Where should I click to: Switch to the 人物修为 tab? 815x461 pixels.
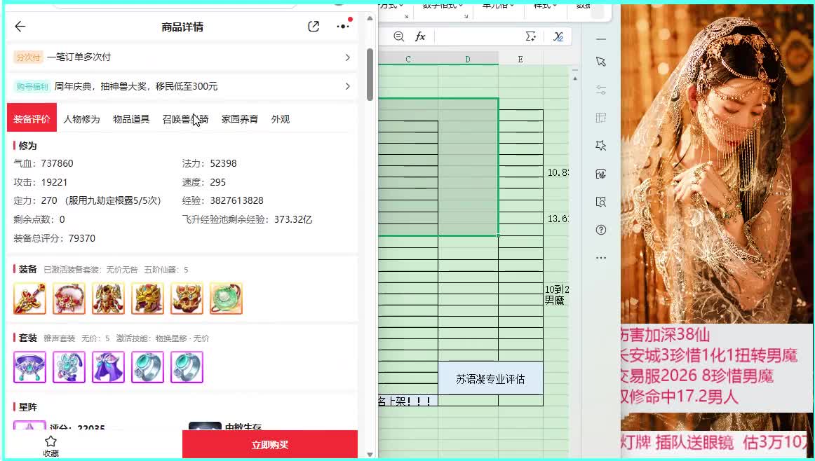click(81, 119)
